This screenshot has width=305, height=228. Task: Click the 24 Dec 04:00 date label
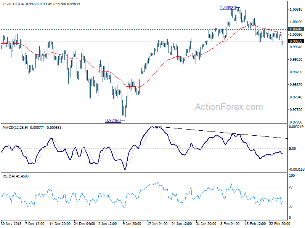point(84,223)
